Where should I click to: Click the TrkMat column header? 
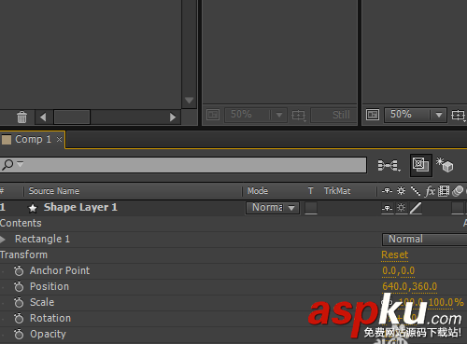coord(337,191)
